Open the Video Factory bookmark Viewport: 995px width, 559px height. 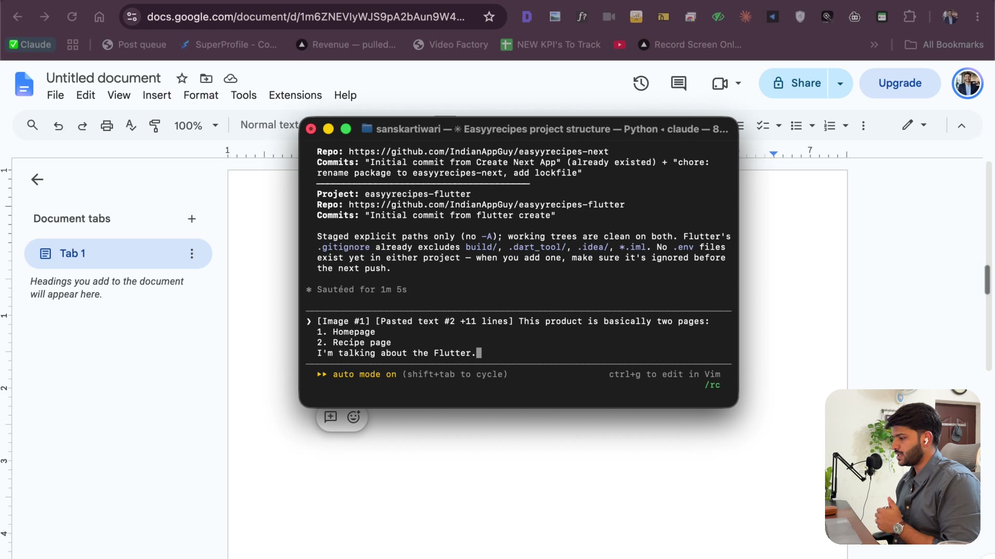pos(451,45)
